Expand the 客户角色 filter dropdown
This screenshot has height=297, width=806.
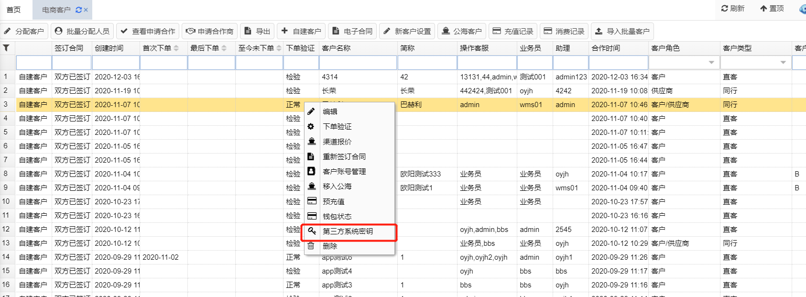(711, 63)
